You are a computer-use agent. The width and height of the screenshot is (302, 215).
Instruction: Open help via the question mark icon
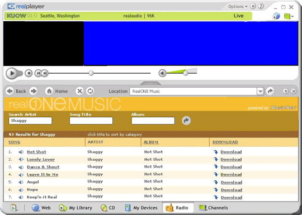pyautogui.click(x=261, y=6)
